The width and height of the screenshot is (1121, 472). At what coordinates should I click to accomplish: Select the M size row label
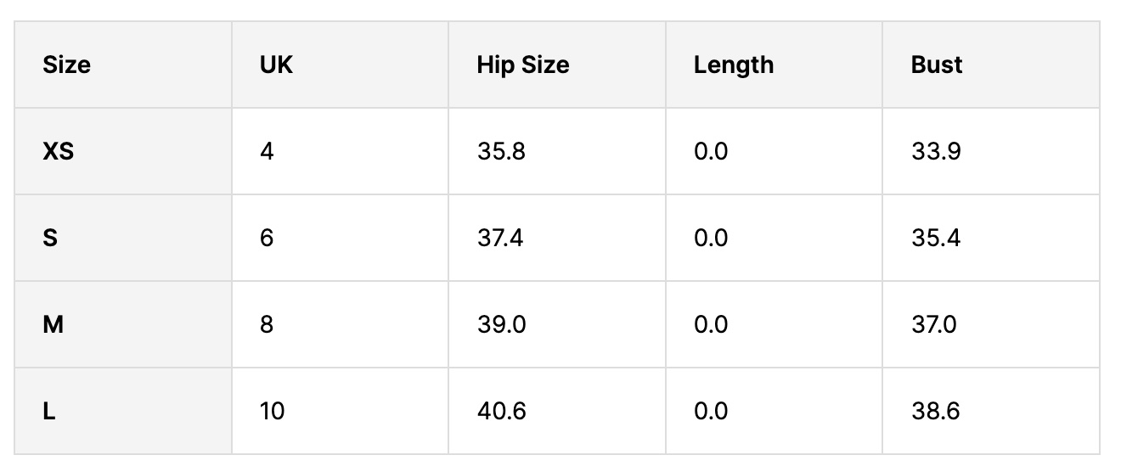[53, 325]
